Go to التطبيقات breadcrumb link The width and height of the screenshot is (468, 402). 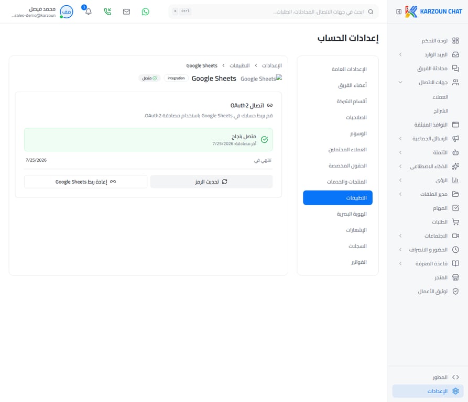[240, 65]
